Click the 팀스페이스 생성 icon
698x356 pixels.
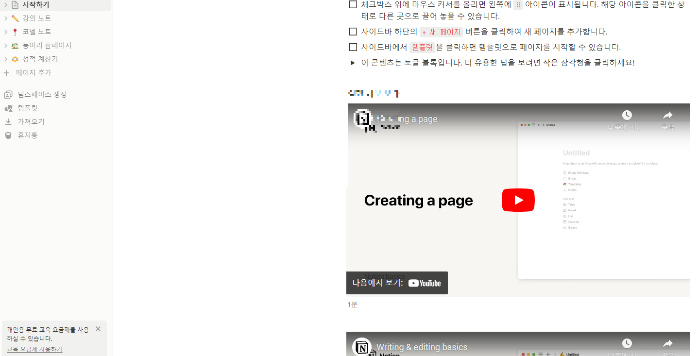pyautogui.click(x=8, y=94)
